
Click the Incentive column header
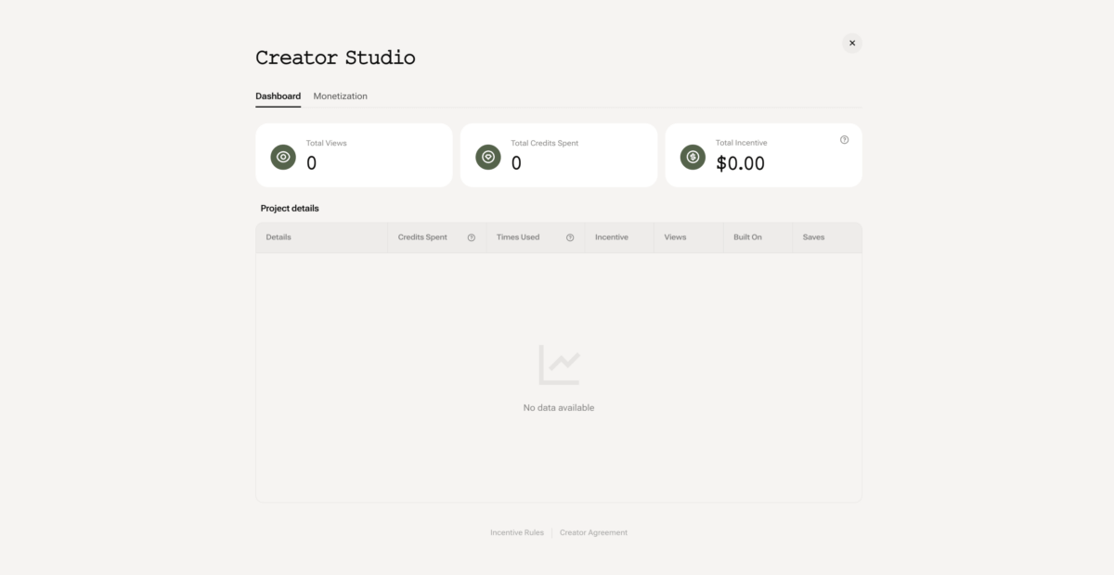(x=612, y=237)
